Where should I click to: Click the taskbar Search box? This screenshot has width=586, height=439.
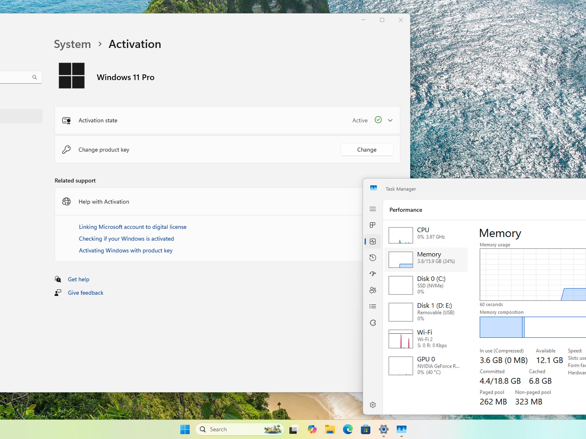pos(239,429)
